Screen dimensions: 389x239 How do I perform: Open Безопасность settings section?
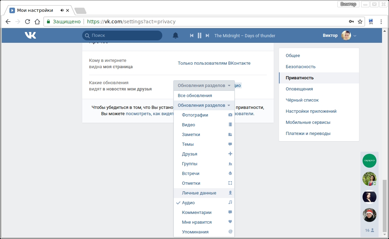point(319,67)
